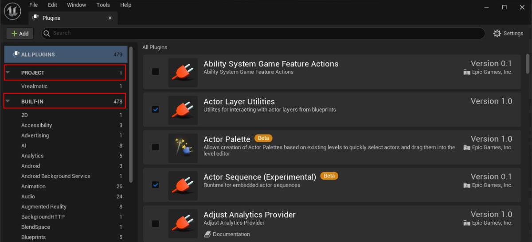
Task: Click the Adjust Analytics Provider title
Action: pos(249,215)
